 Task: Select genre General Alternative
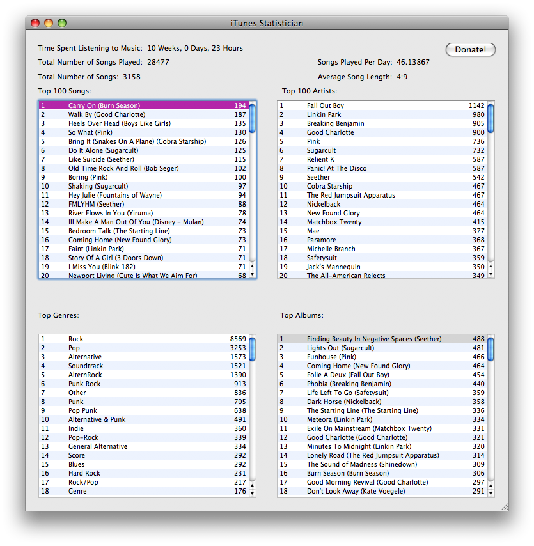pyautogui.click(x=144, y=446)
